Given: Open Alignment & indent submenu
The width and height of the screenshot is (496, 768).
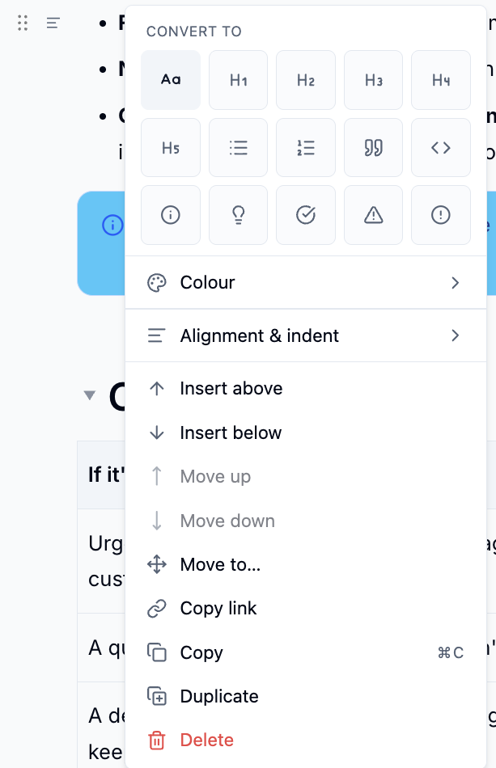Looking at the screenshot, I should click(x=306, y=335).
